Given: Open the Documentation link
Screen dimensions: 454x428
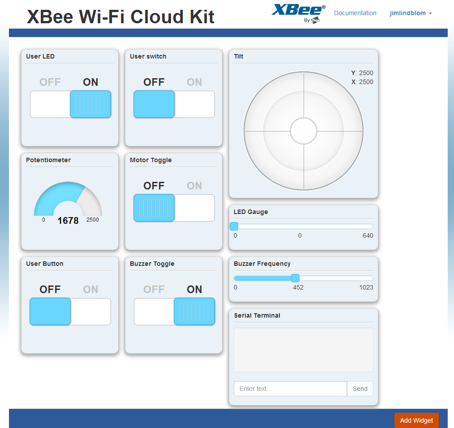Looking at the screenshot, I should point(355,13).
